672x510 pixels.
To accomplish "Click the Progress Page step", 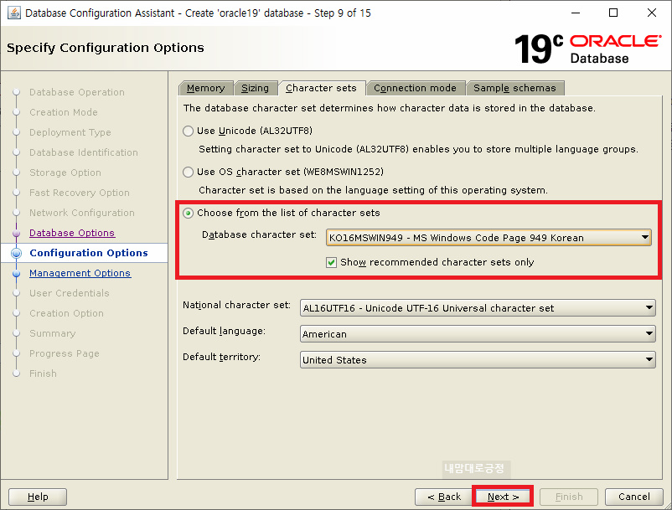I will [x=65, y=353].
